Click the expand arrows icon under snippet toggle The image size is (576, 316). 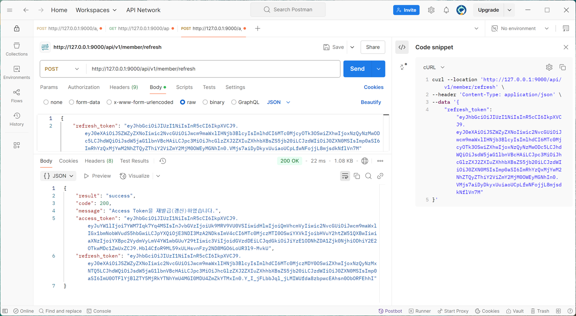click(x=403, y=67)
